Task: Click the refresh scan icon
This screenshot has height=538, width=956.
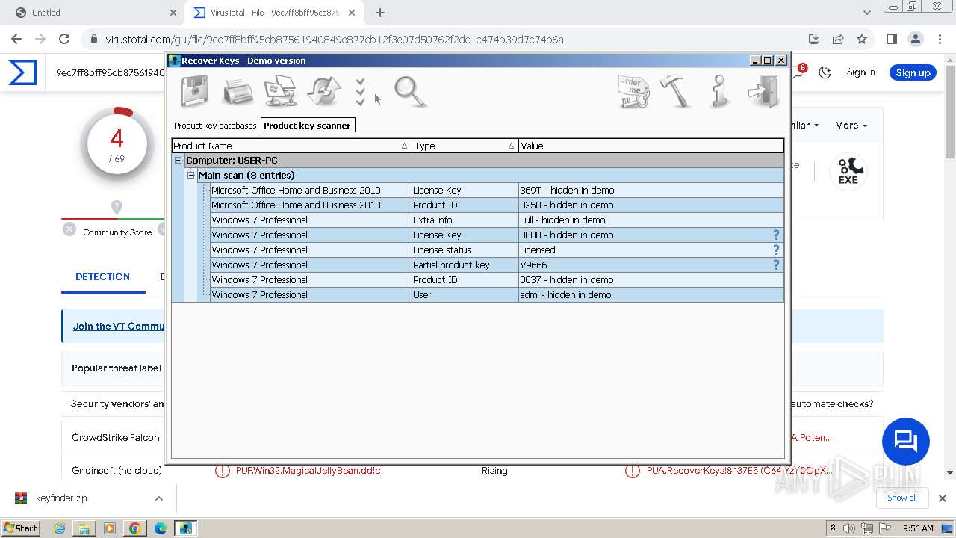Action: [x=323, y=92]
